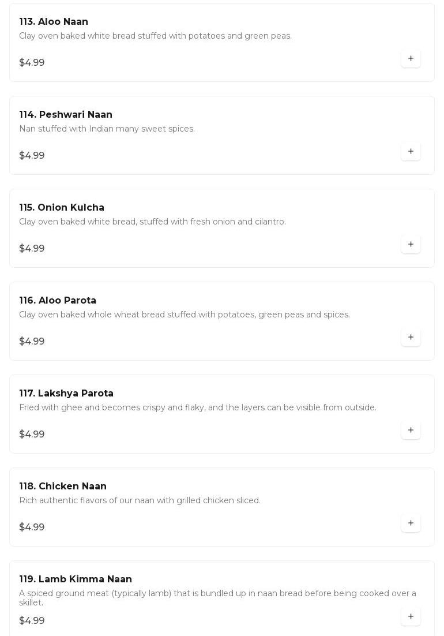Image resolution: width=444 pixels, height=636 pixels.
Task: Add Lamb Kimma Naan with plus icon
Action: 411,616
